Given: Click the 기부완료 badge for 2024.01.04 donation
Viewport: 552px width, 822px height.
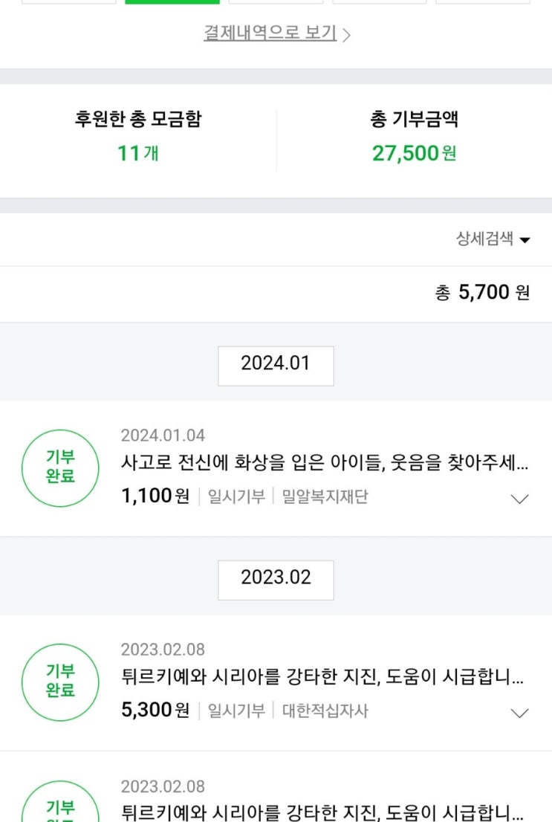Looking at the screenshot, I should 60,467.
